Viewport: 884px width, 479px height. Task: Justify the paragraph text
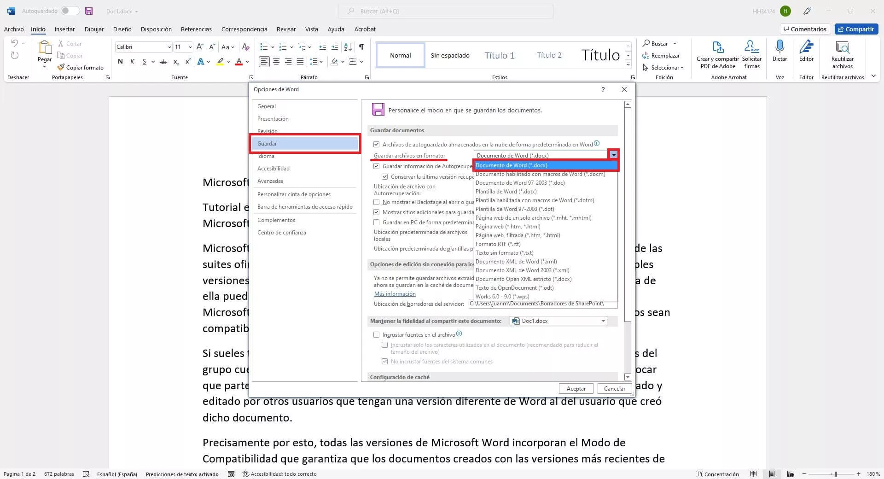(x=300, y=61)
